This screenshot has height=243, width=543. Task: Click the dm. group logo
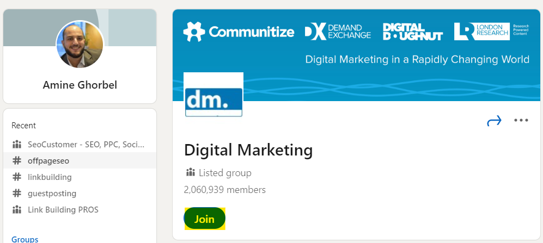click(x=213, y=95)
